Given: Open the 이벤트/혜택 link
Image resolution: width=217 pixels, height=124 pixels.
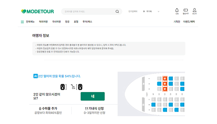Looking at the screenshot, I should 189,22.
